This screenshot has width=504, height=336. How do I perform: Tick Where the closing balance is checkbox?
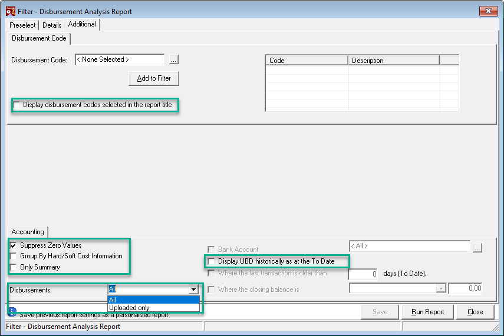tap(211, 290)
